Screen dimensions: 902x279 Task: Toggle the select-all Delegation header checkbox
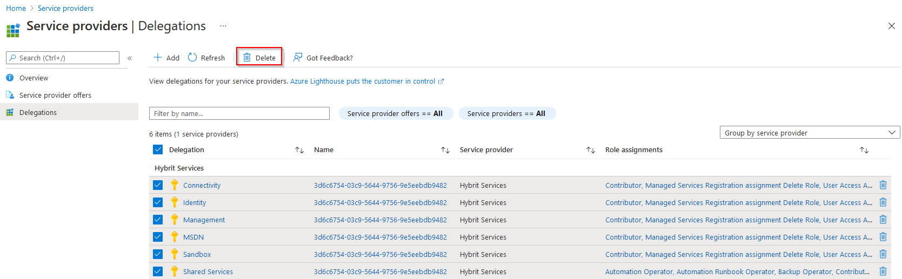(x=158, y=149)
